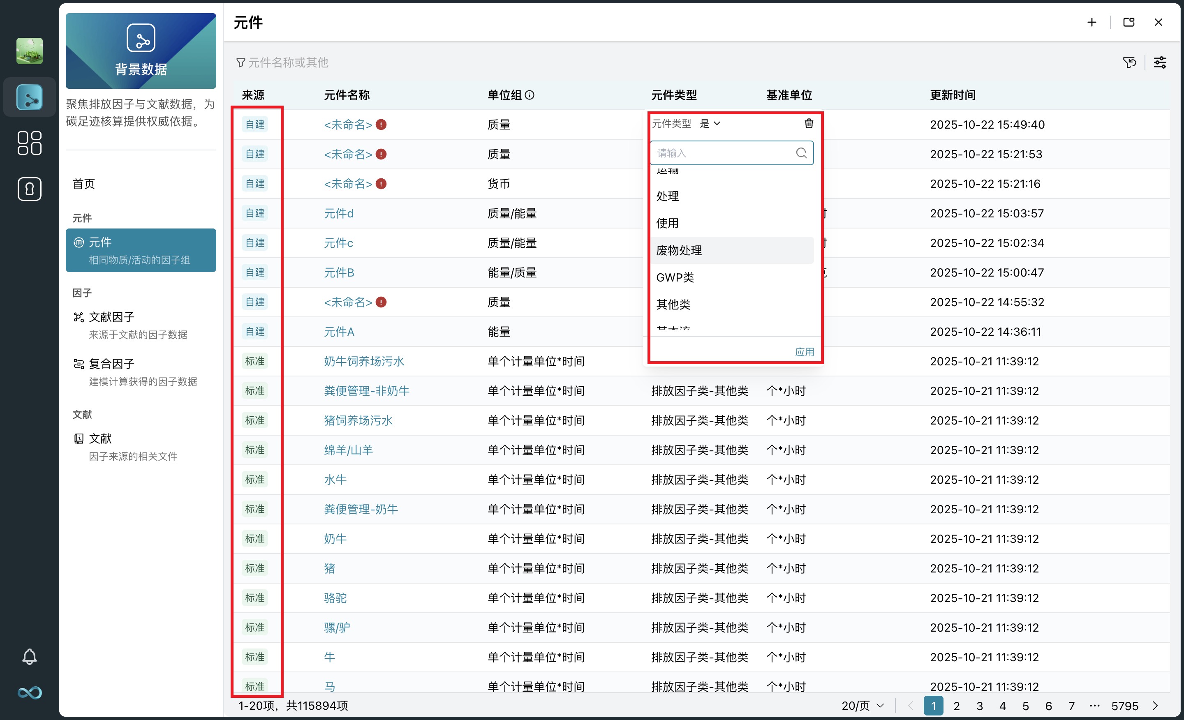Viewport: 1184px width, 720px height.
Task: Click the delete trash icon in filter popup
Action: pyautogui.click(x=809, y=123)
